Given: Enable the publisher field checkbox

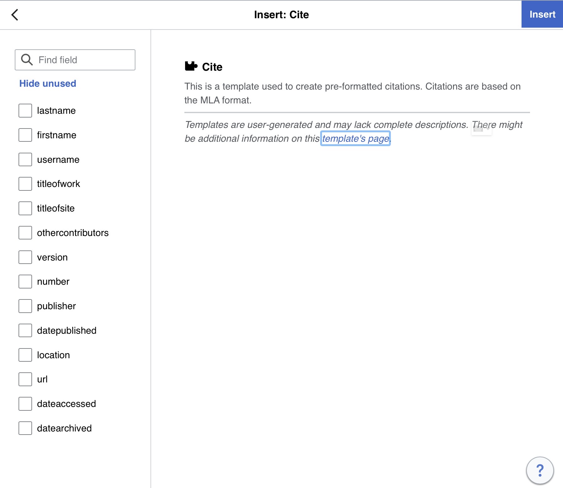Looking at the screenshot, I should point(25,306).
